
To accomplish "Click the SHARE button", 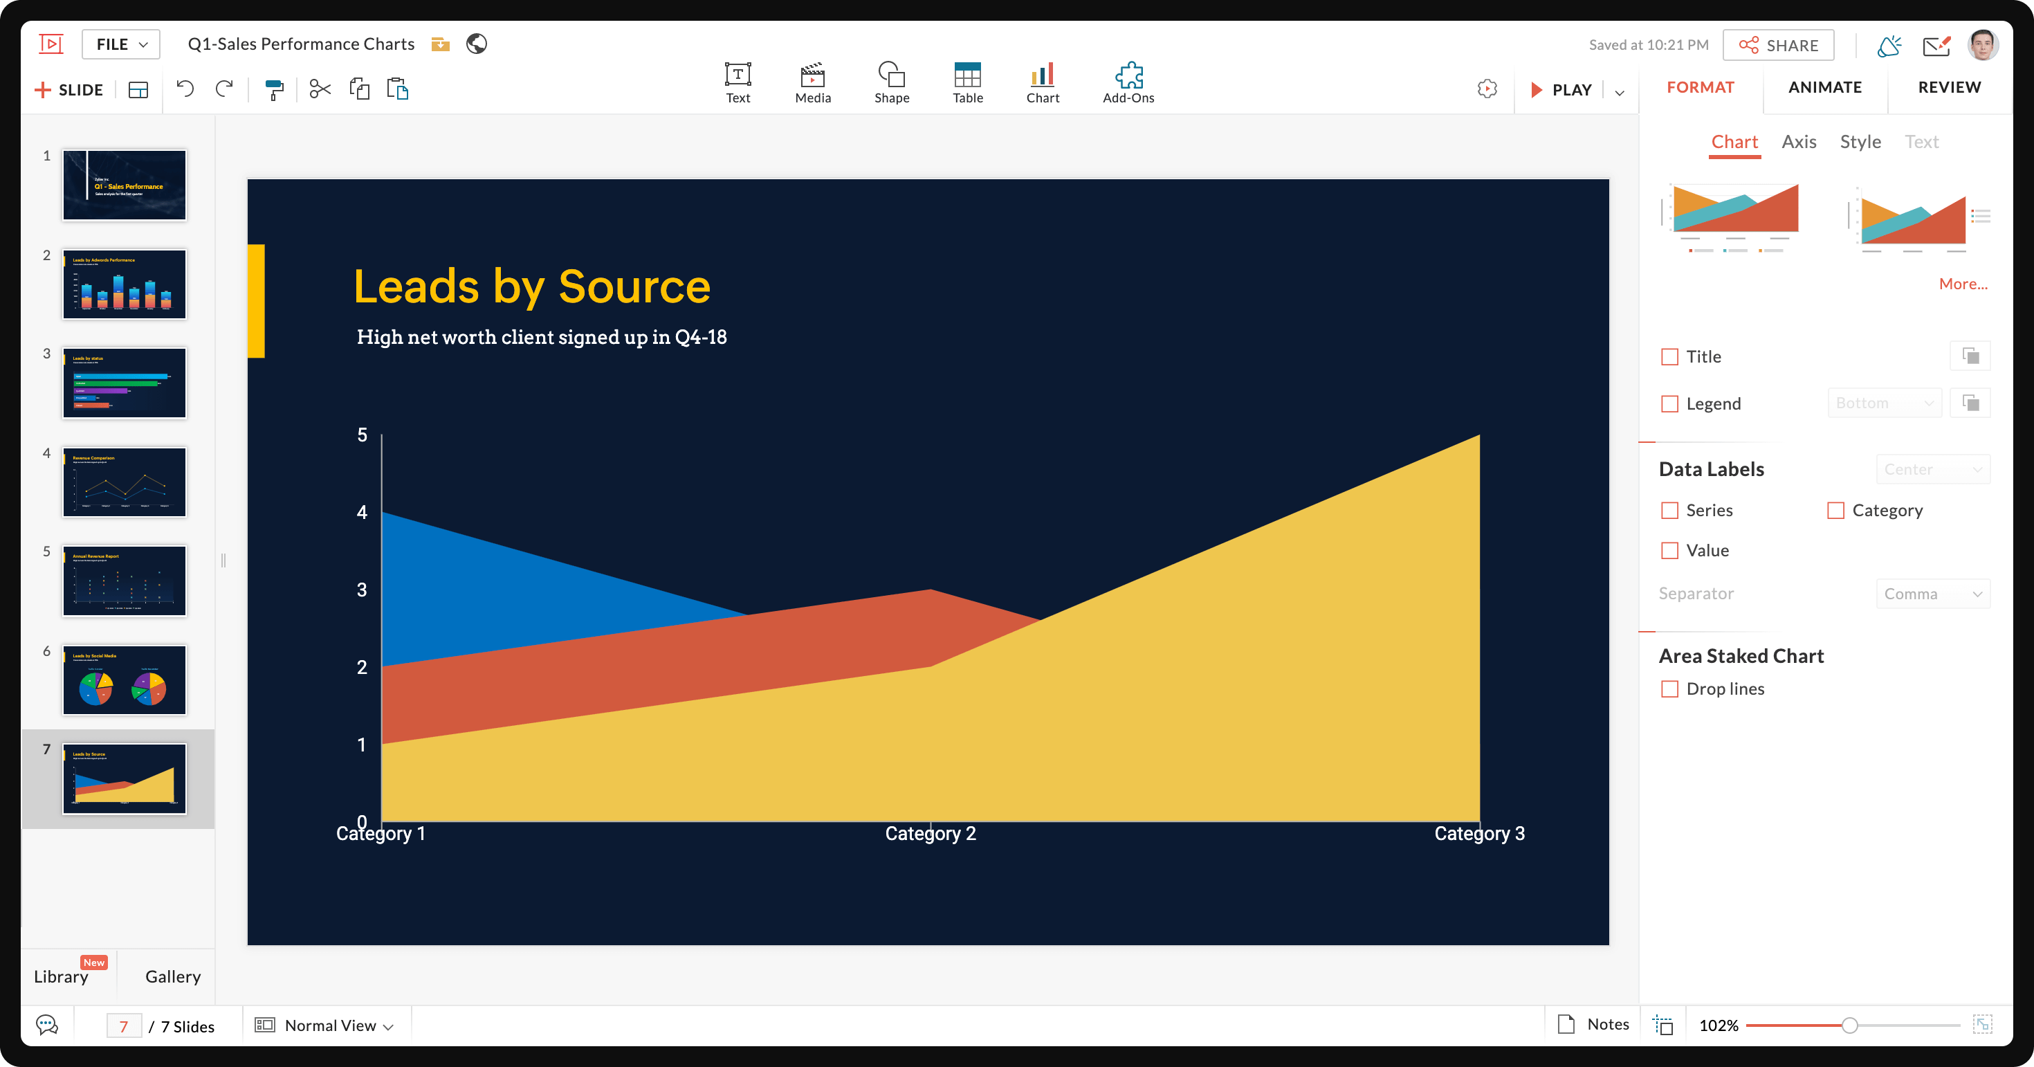I will (x=1777, y=45).
